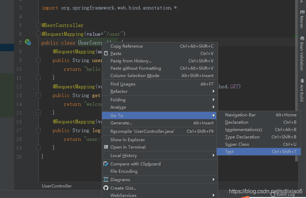Click the @RestController annotation text
Image resolution: width=306 pixels, height=198 pixels.
tap(63, 25)
